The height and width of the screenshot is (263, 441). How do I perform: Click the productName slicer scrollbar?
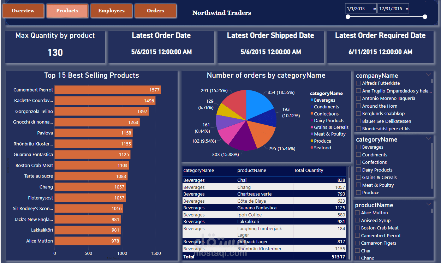point(432,211)
